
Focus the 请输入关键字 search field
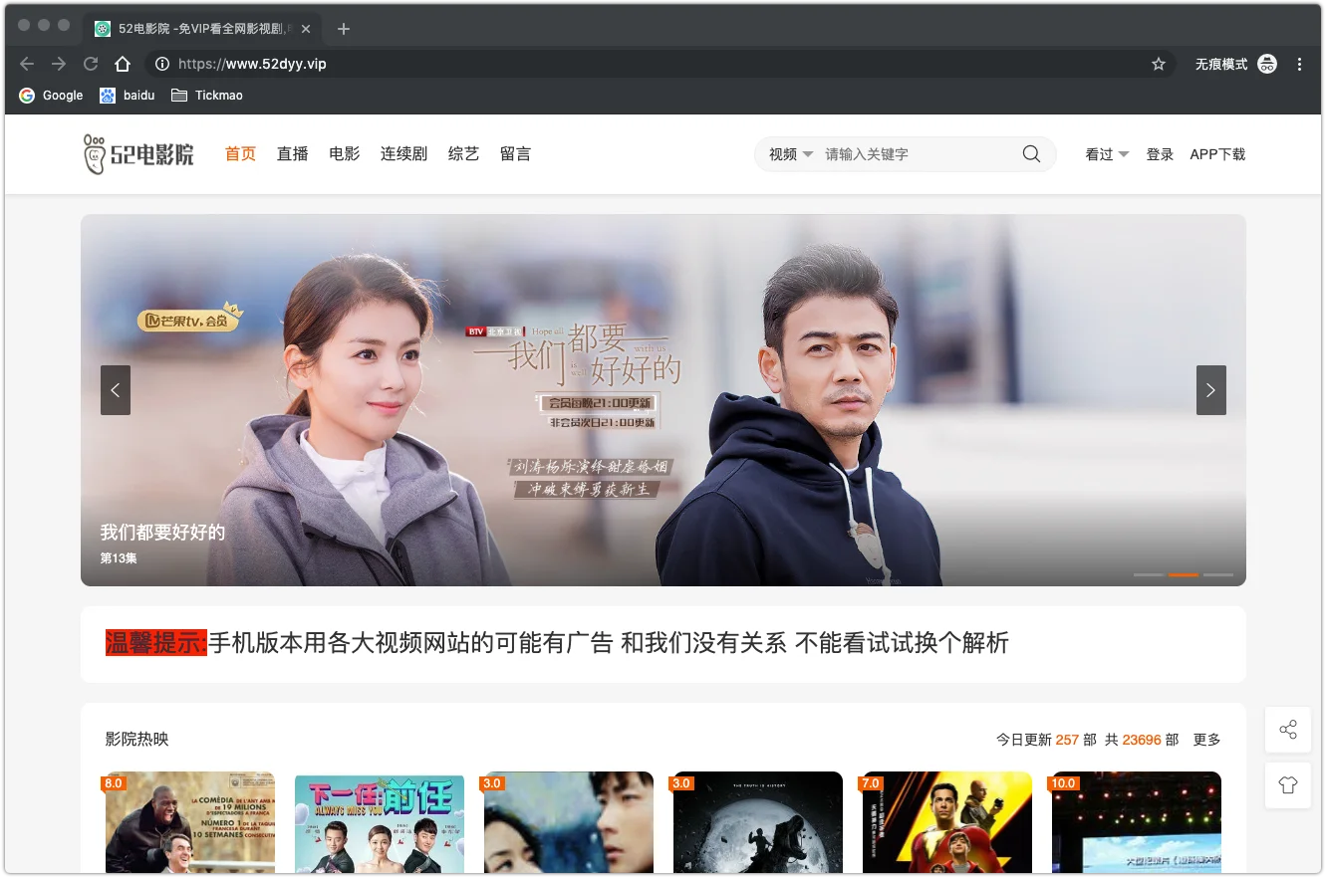[917, 154]
